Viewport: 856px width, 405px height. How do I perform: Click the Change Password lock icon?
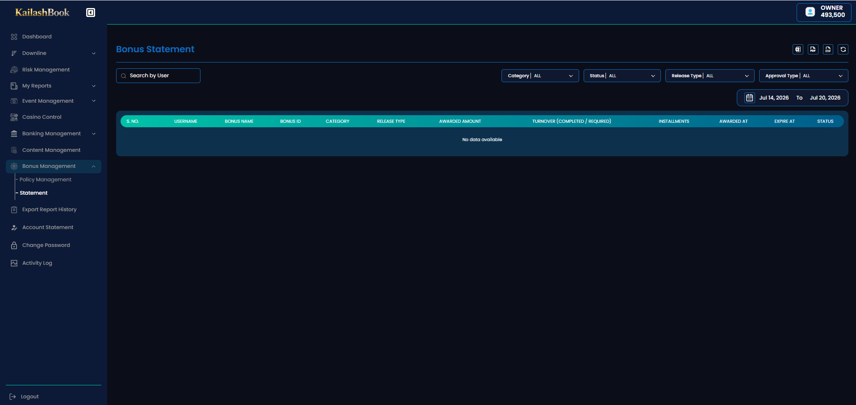tap(14, 245)
